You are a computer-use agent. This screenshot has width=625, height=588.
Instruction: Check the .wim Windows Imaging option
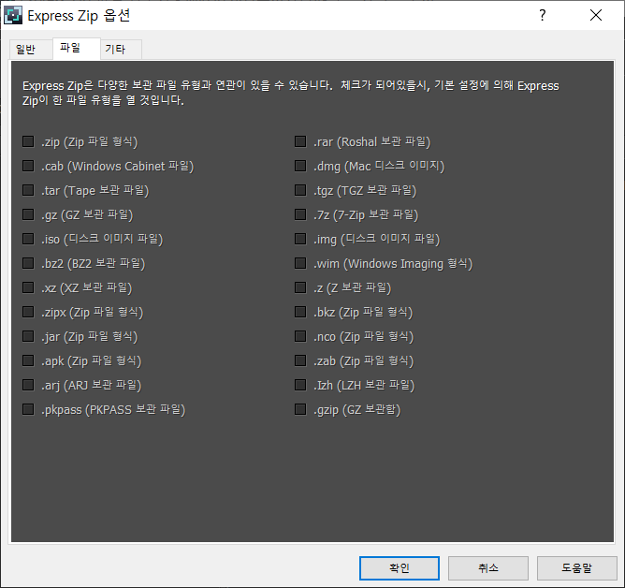click(x=300, y=263)
